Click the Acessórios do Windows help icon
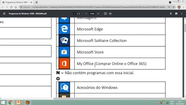 tap(64, 87)
